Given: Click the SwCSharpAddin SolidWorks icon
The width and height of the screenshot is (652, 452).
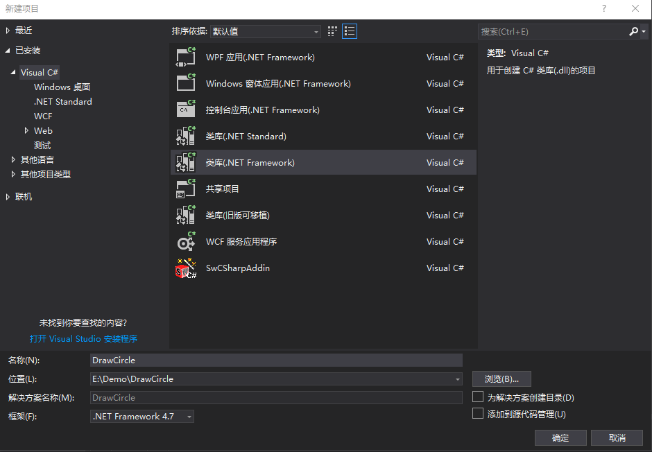Looking at the screenshot, I should tap(185, 268).
